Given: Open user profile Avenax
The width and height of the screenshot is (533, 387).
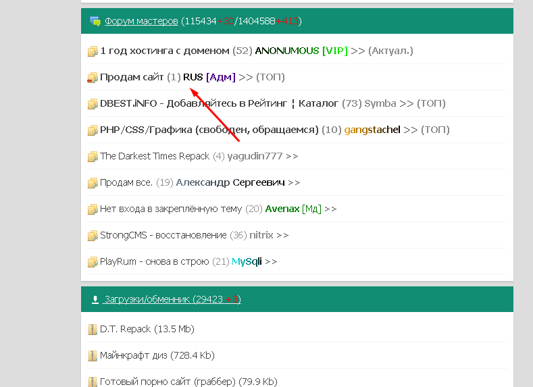Looking at the screenshot, I should coord(282,209).
